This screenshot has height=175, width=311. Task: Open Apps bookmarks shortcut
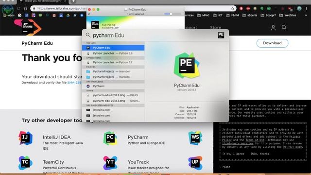(9, 15)
